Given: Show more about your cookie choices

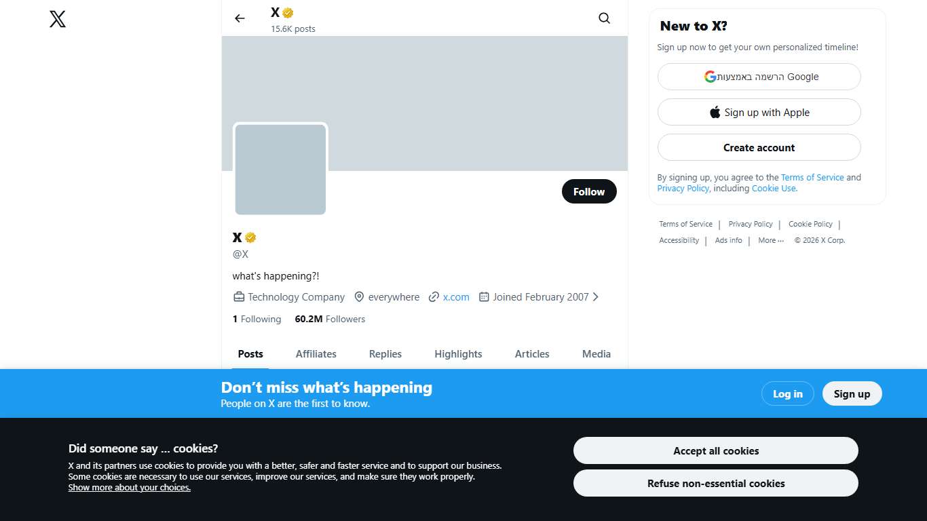Looking at the screenshot, I should (x=129, y=488).
